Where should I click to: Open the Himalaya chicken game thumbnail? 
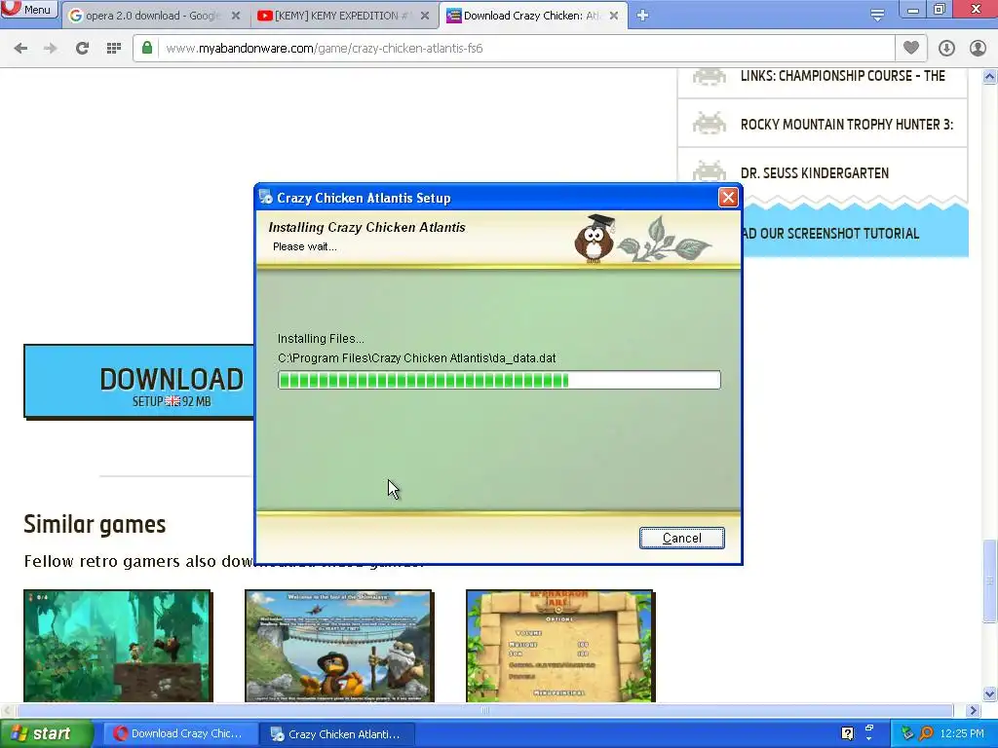[x=338, y=646]
